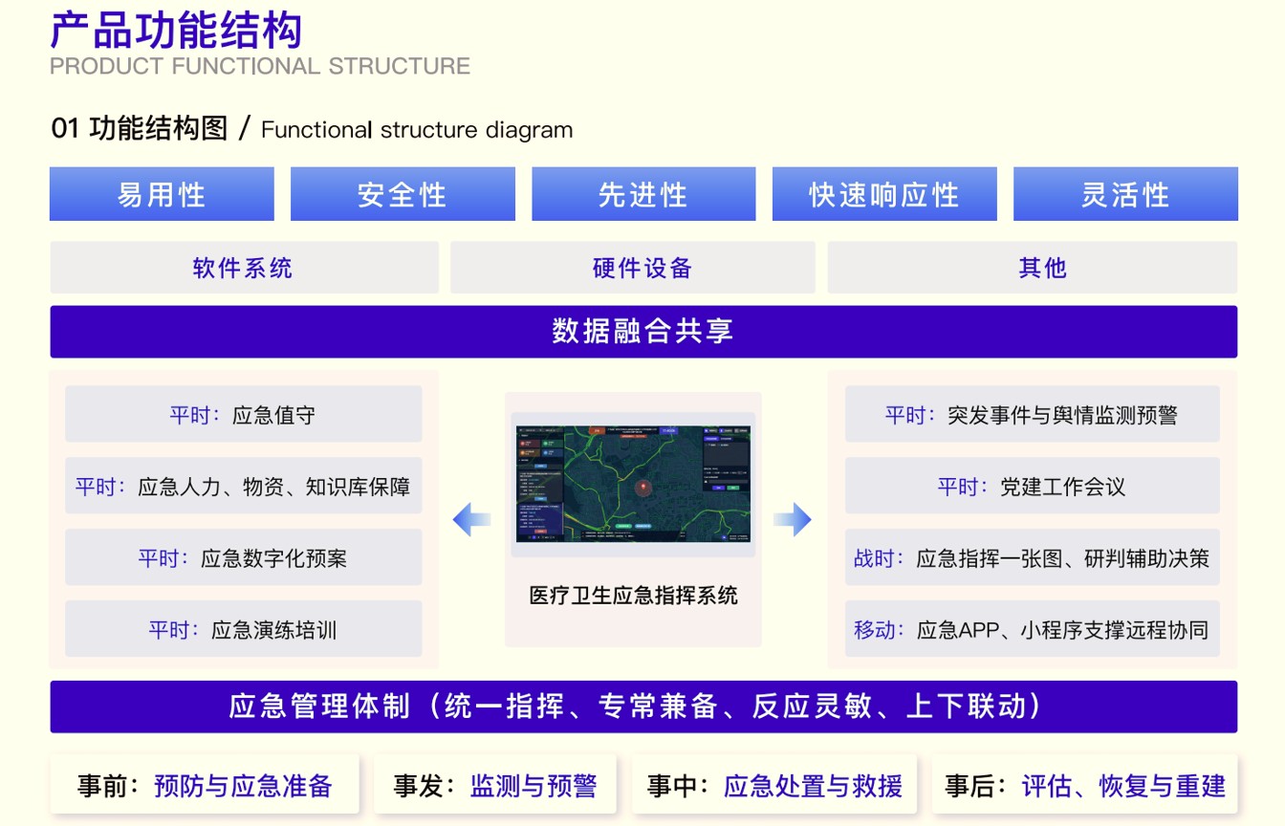Click the left-pointing blue arrow icon
This screenshot has width=1285, height=826.
[x=471, y=520]
